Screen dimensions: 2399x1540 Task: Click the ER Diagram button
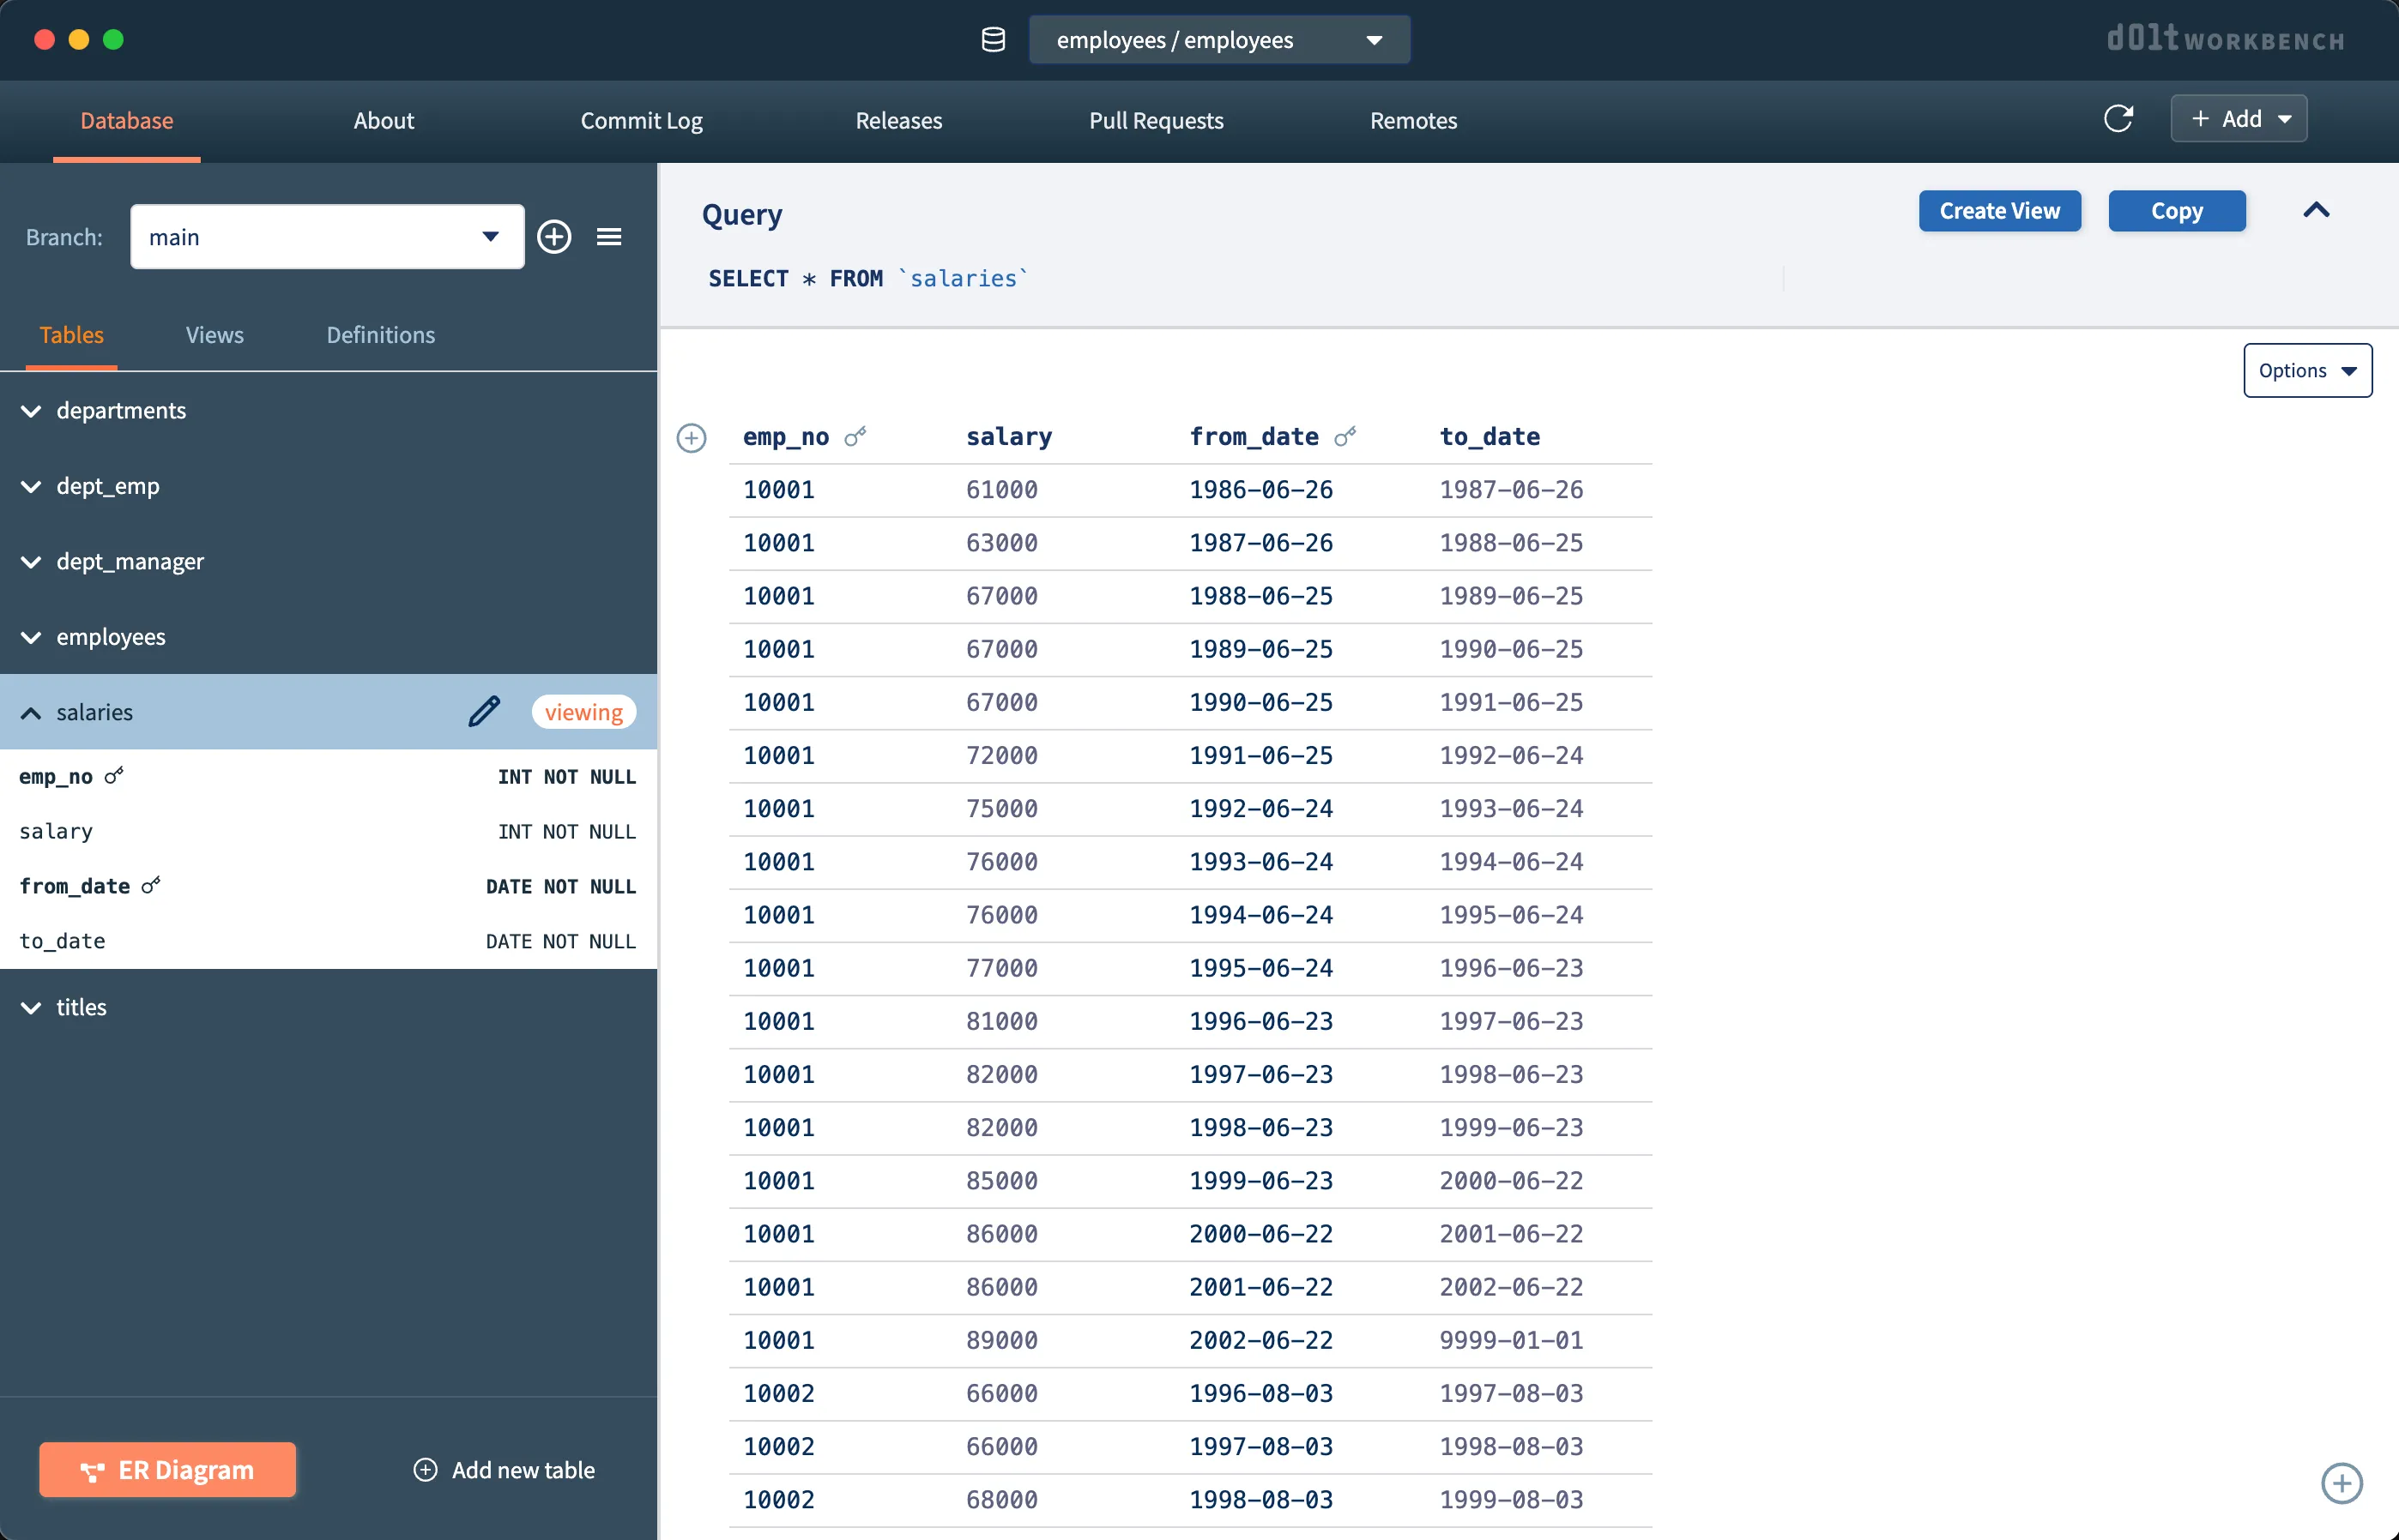(x=167, y=1470)
